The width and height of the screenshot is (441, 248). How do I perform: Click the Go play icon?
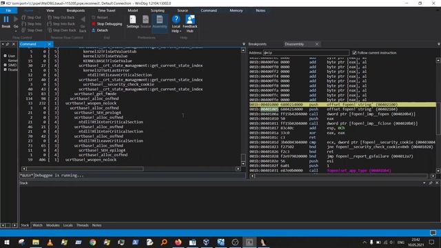click(x=16, y=19)
